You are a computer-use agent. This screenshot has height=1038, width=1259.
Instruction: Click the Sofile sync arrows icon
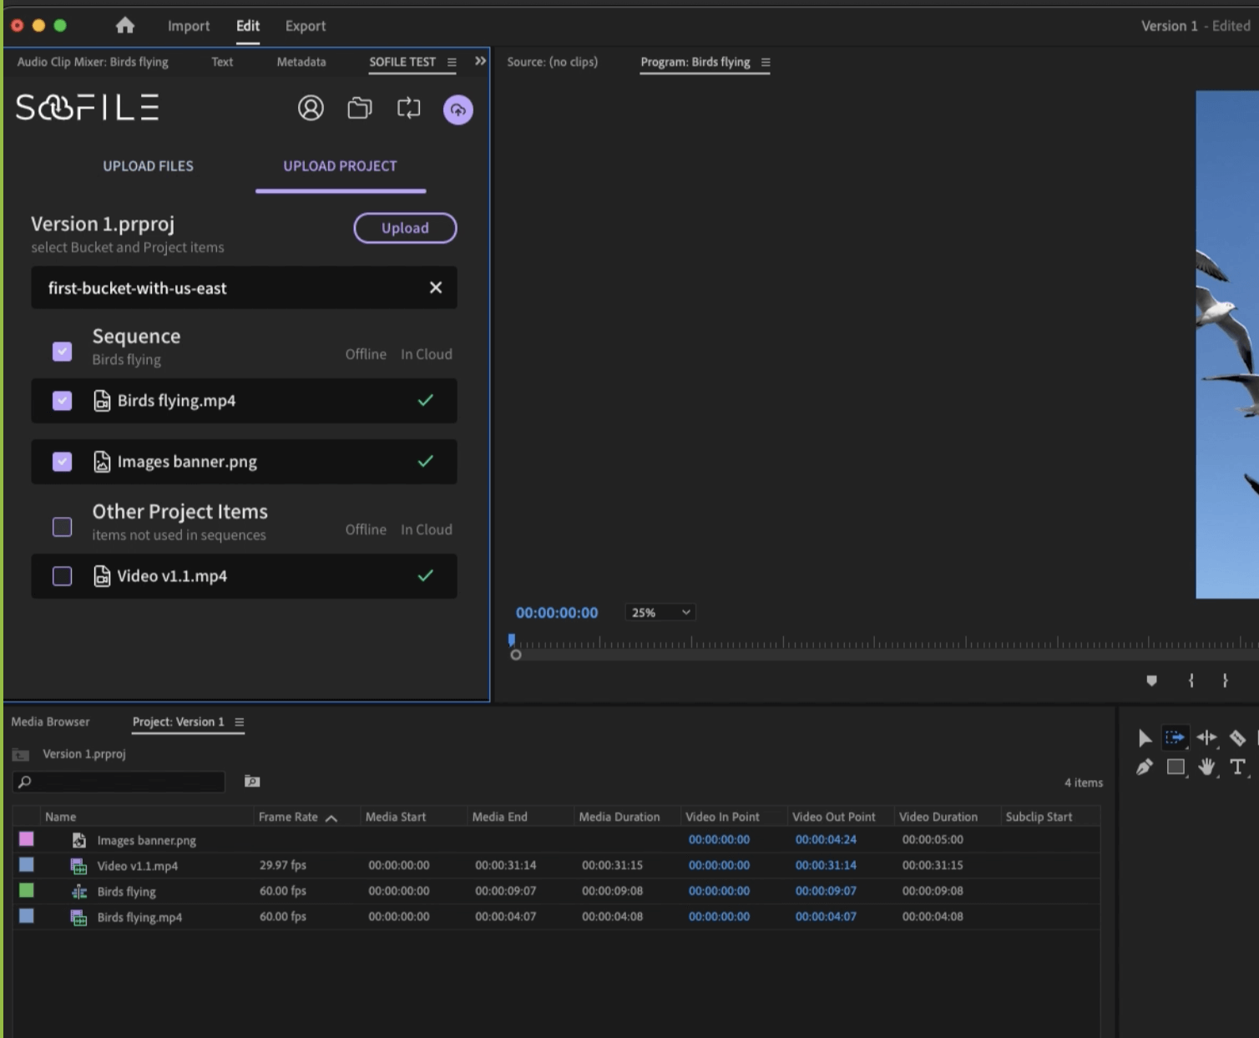pos(408,108)
